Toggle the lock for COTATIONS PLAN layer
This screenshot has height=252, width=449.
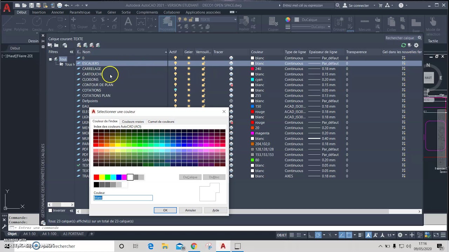203,96
